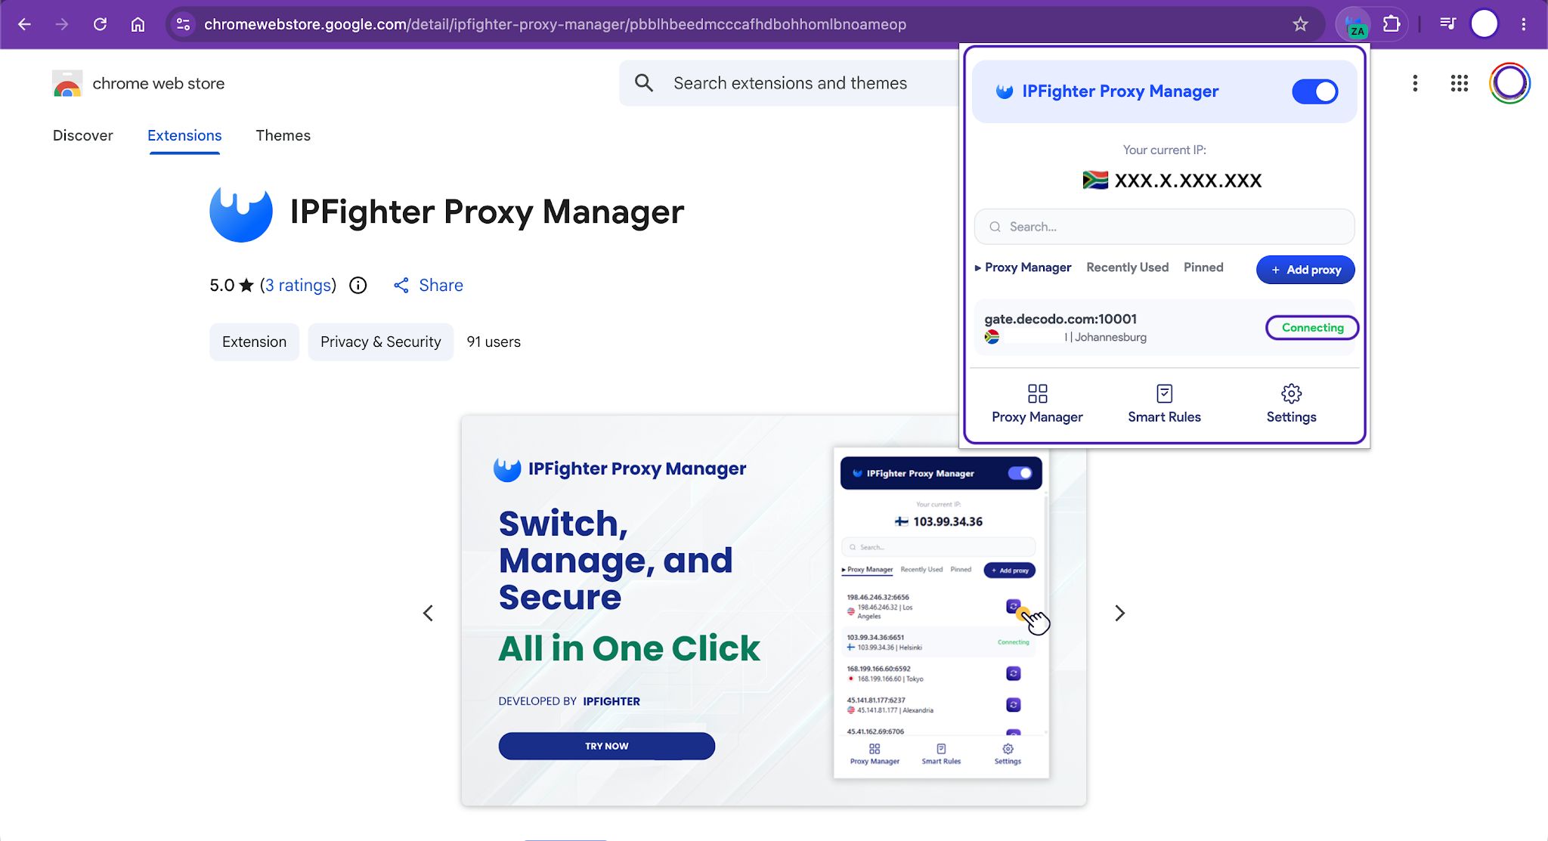The height and width of the screenshot is (841, 1548).
Task: Open the media control toolbar icon
Action: point(1447,24)
